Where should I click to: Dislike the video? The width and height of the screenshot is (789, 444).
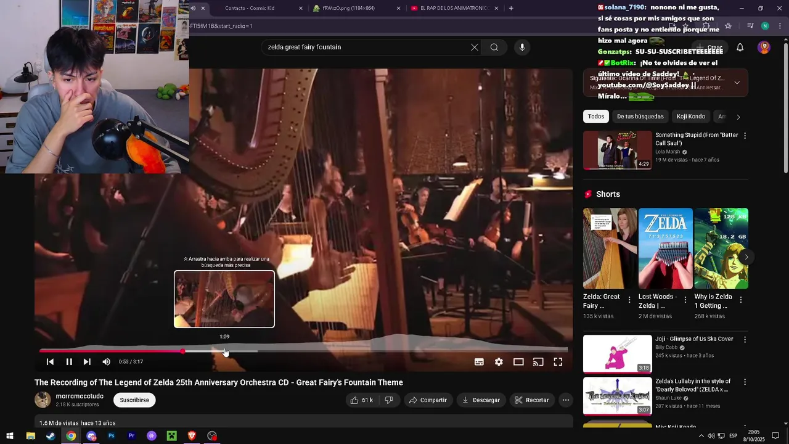(x=389, y=400)
